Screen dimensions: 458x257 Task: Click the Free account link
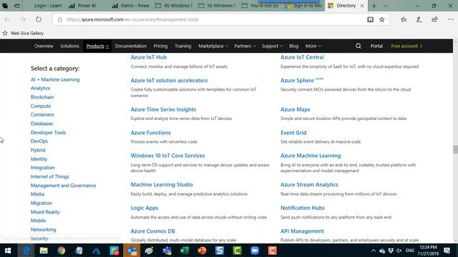(x=406, y=46)
